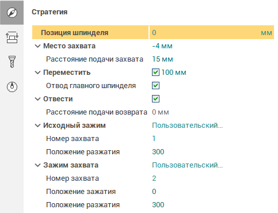Toggle Отвод главного шпинделя checkbox
278x213 pixels.
155,86
